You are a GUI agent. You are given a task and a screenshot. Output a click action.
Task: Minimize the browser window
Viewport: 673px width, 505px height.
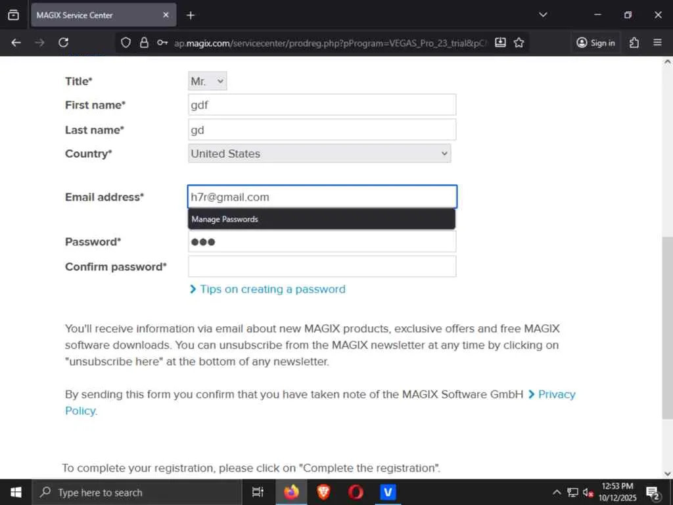[x=597, y=15]
